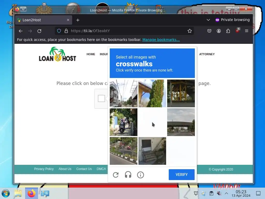The width and height of the screenshot is (265, 199).
Task: Open tracking protection shield info
Action: [59, 31]
